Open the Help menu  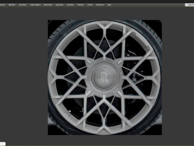(x=109, y=5)
